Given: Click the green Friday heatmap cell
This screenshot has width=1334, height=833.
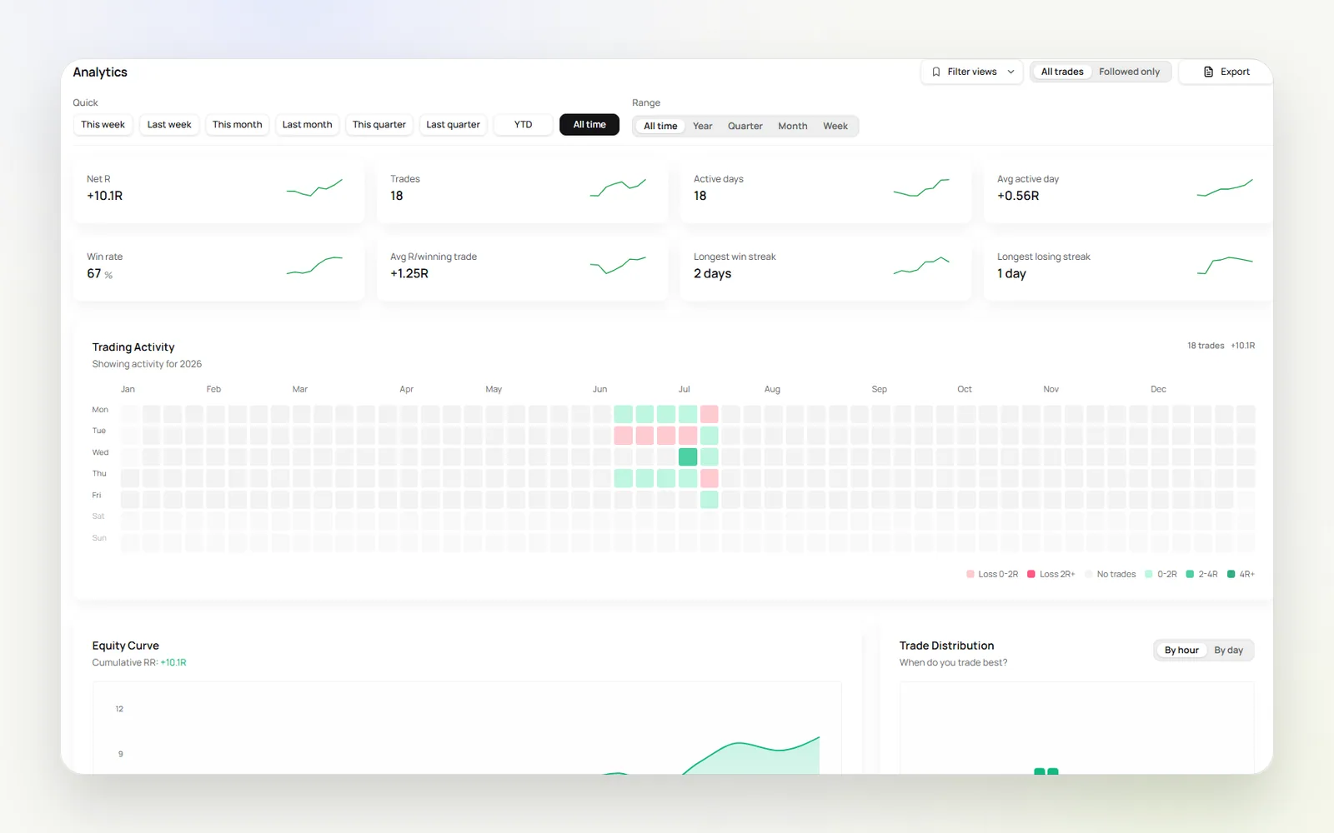Looking at the screenshot, I should (x=710, y=500).
